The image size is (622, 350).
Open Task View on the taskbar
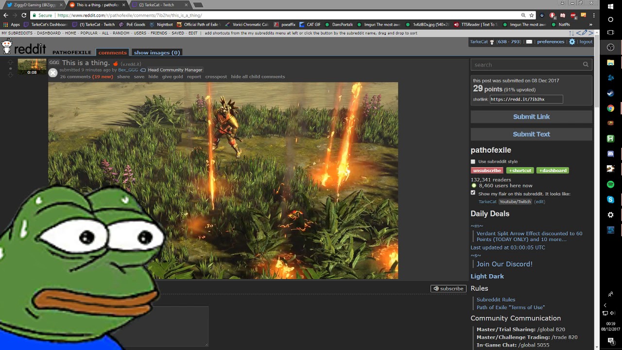[611, 33]
